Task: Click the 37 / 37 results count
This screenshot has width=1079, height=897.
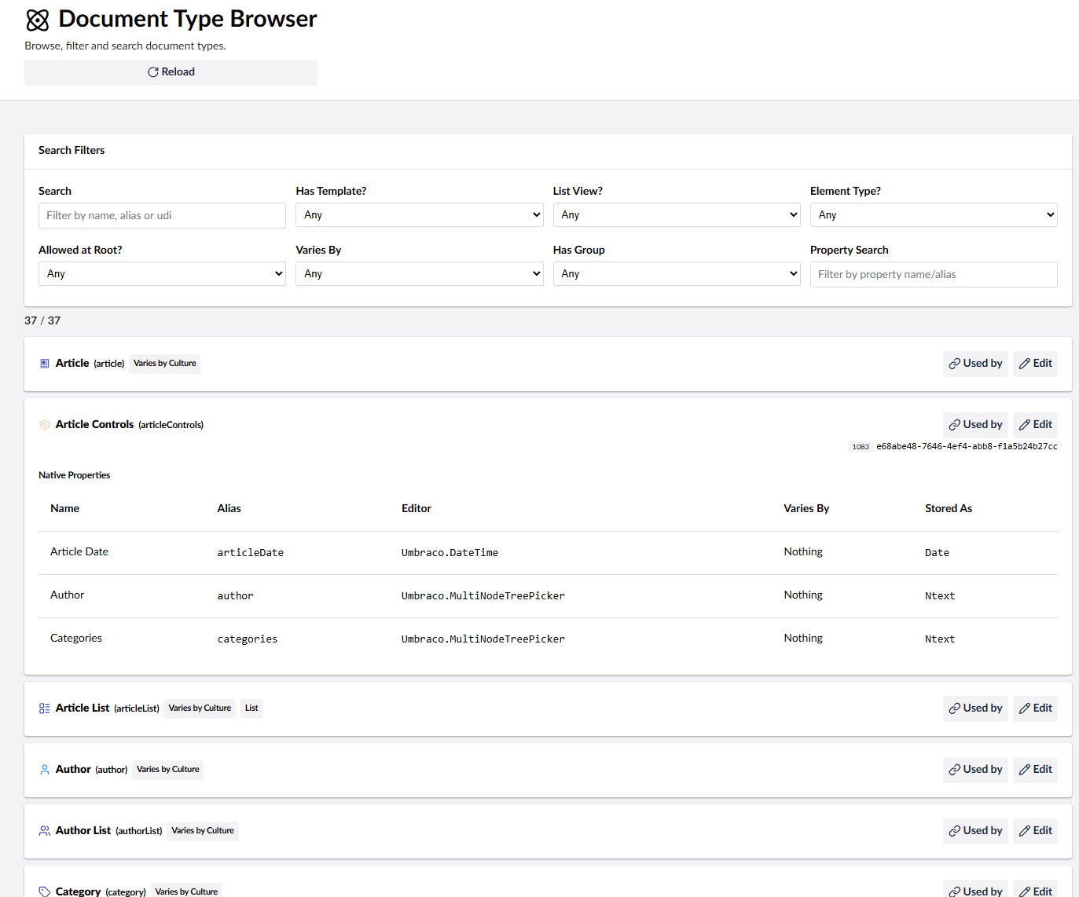Action: [x=42, y=320]
